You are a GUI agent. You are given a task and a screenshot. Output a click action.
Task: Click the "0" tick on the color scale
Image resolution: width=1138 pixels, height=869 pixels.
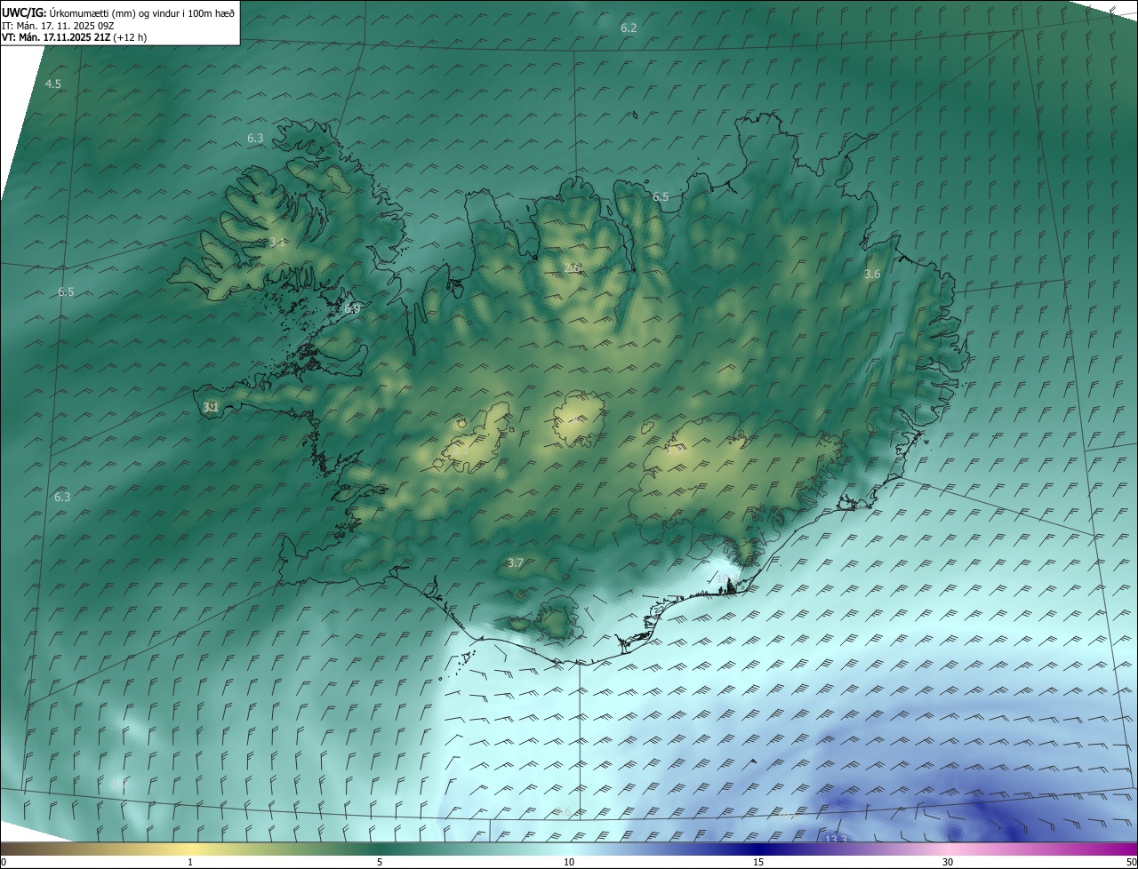pyautogui.click(x=4, y=862)
